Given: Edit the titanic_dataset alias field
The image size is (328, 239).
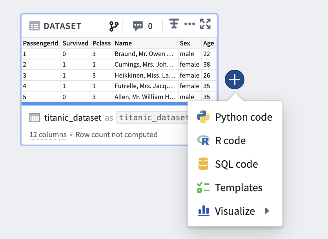Looking at the screenshot, I should 152,118.
